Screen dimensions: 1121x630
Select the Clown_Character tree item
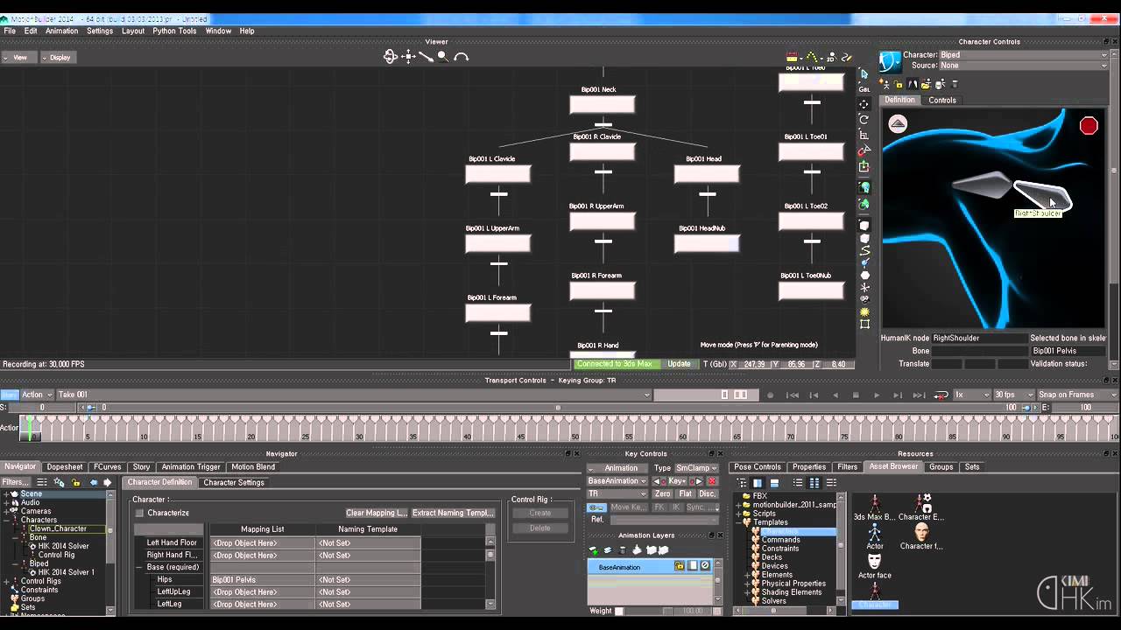coord(58,528)
